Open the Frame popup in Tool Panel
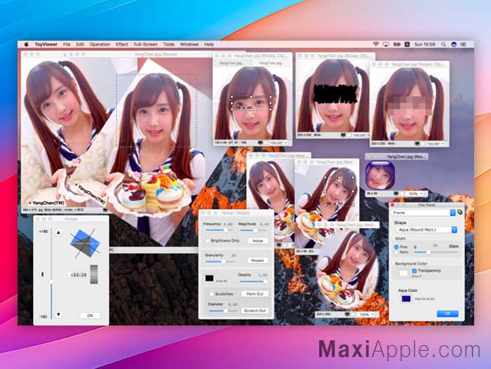This screenshot has height=369, width=491. click(424, 213)
